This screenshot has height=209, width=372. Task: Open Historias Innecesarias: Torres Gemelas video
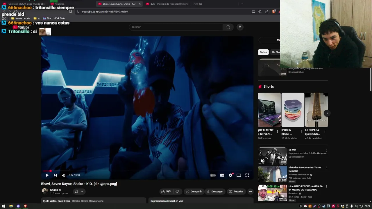(305, 169)
